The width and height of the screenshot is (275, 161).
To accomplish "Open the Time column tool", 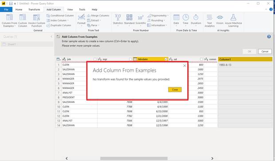I will (x=185, y=20).
